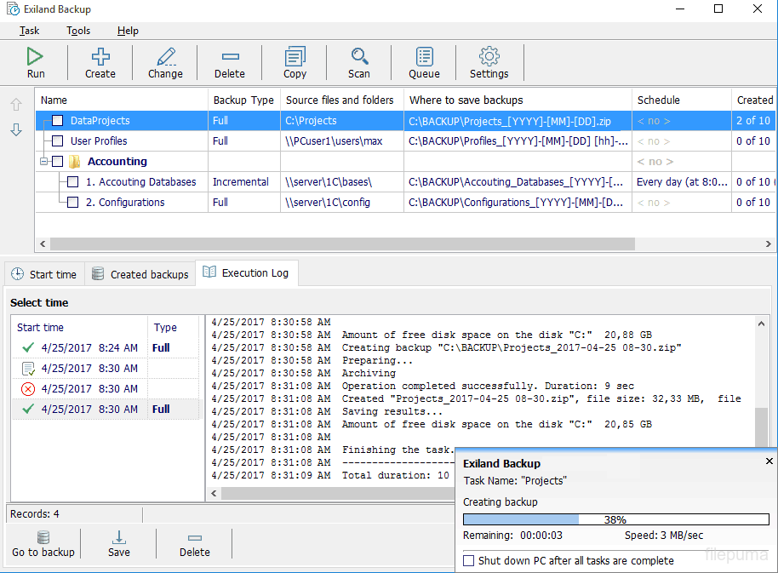
Task: Click the Go to backup button
Action: click(x=43, y=544)
